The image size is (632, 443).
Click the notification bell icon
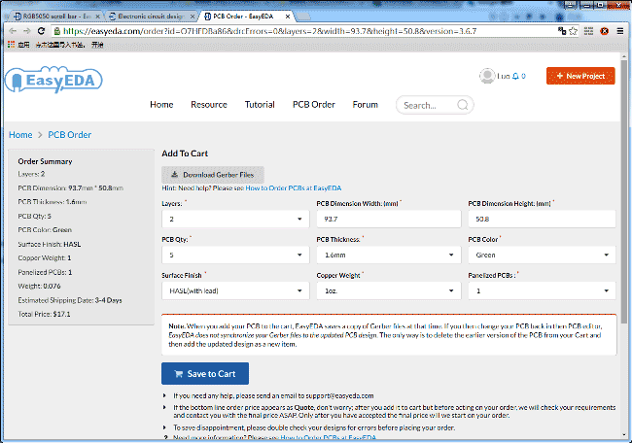coord(515,76)
